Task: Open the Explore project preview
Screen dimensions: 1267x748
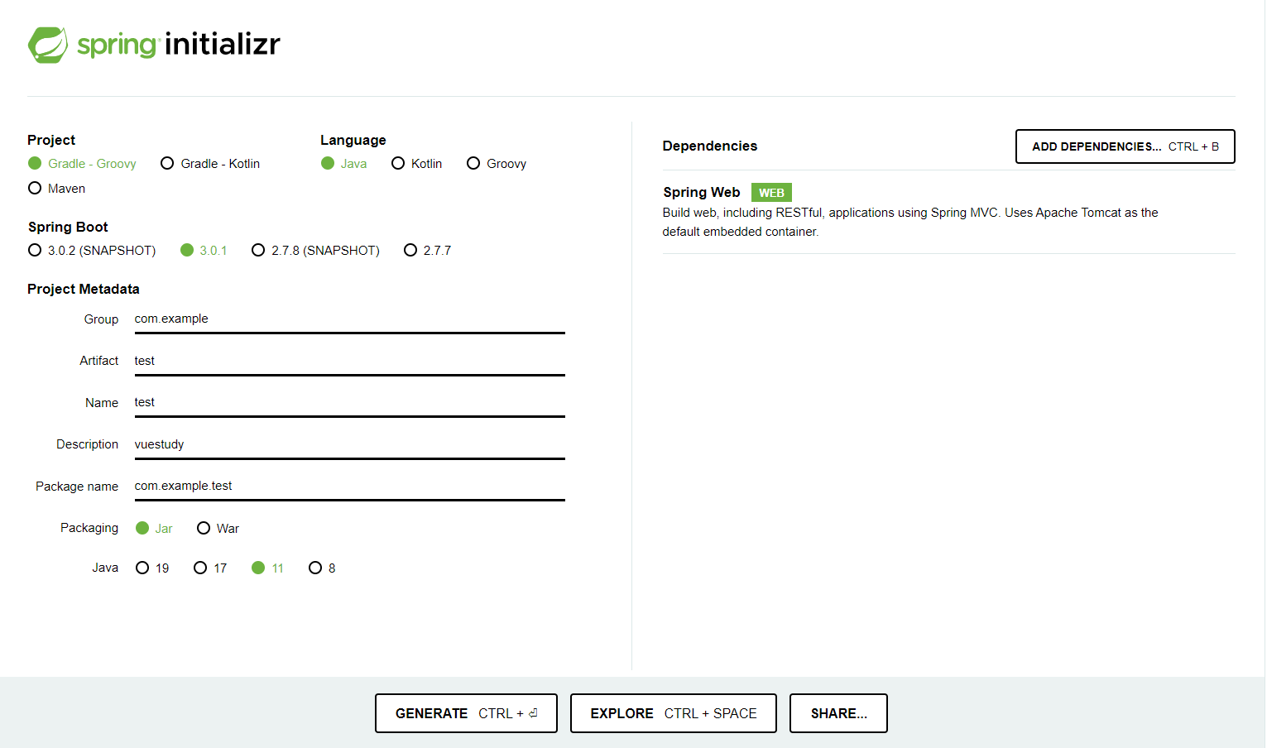Action: coord(674,713)
